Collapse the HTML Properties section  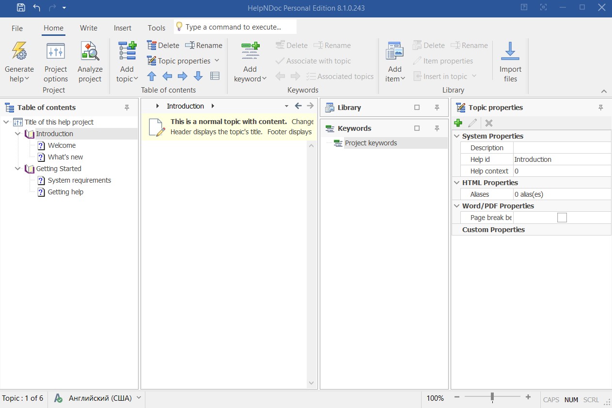point(456,183)
